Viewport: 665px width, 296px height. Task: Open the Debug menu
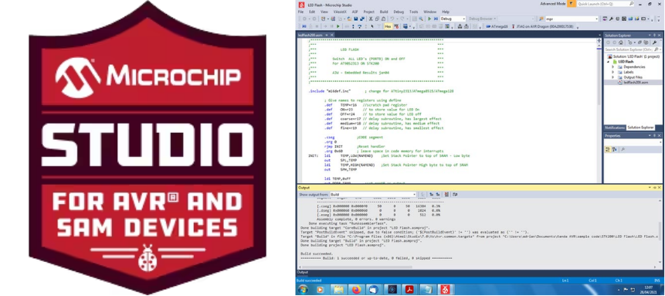pos(399,12)
